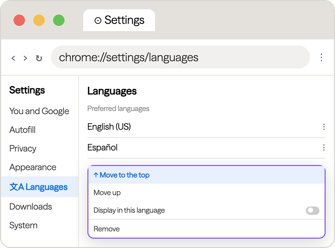Open Appearance settings section
Image resolution: width=335 pixels, height=248 pixels.
(x=33, y=167)
